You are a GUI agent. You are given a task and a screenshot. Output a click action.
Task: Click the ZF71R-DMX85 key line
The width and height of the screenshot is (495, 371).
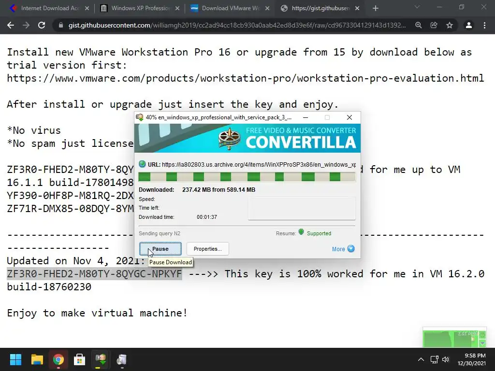(71, 209)
